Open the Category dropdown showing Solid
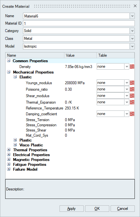Viewport: 140px width, 217px height. pyautogui.click(x=132, y=31)
